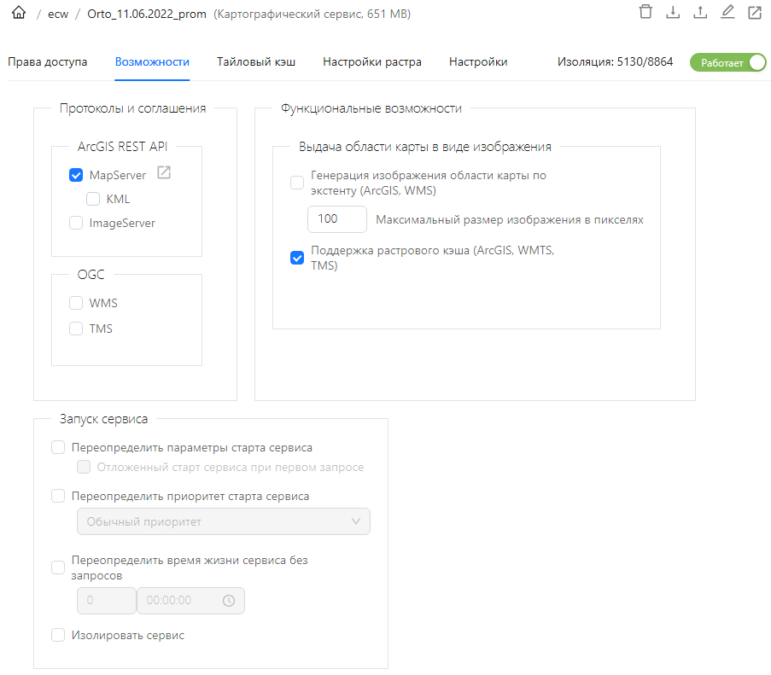Enable the ImageServer checkbox
This screenshot has height=675, width=771.
(76, 223)
